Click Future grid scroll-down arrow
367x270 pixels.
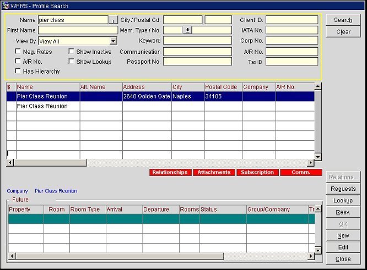point(317,250)
